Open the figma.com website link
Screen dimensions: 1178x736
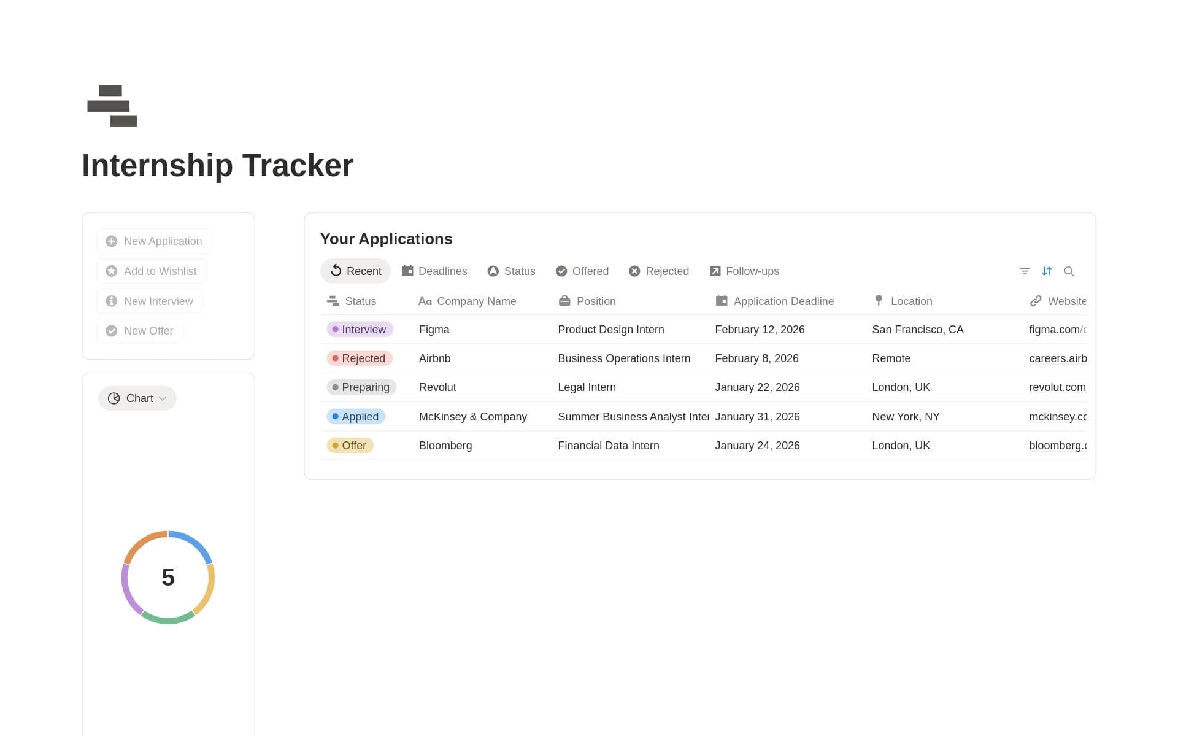(1058, 330)
